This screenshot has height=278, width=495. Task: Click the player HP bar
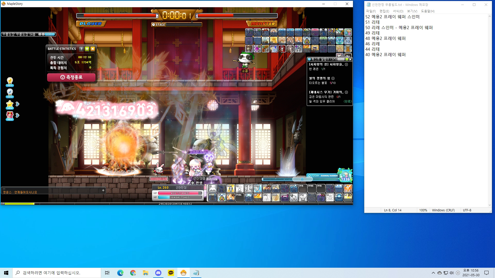click(x=180, y=193)
